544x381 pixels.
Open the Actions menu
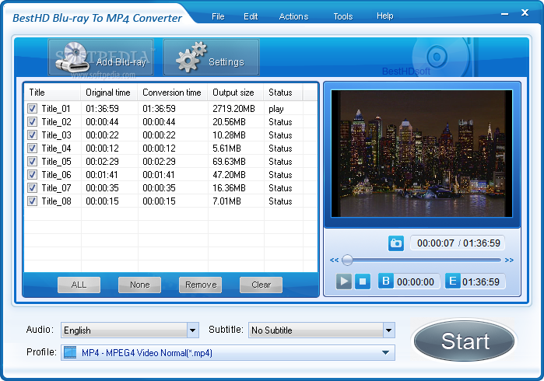(293, 16)
